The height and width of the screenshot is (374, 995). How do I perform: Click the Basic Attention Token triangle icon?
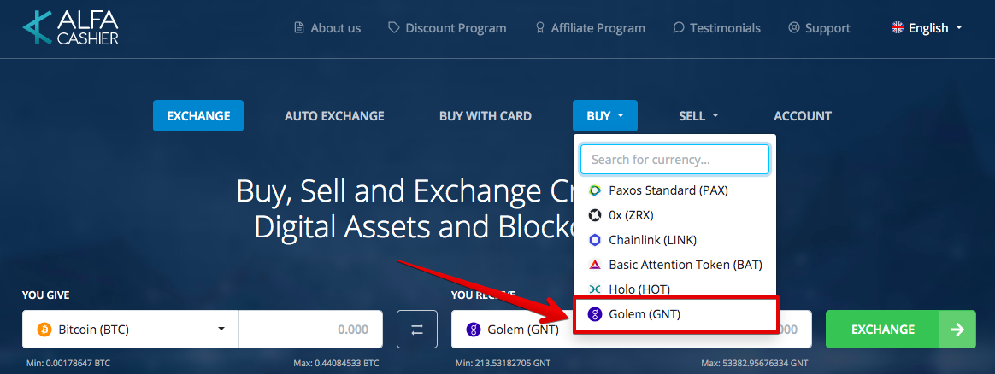pos(595,265)
